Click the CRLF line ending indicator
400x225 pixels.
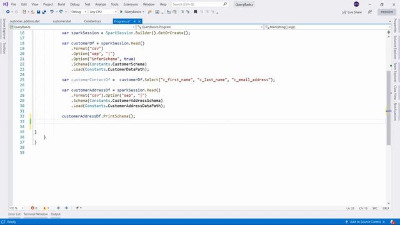pyautogui.click(x=386, y=208)
